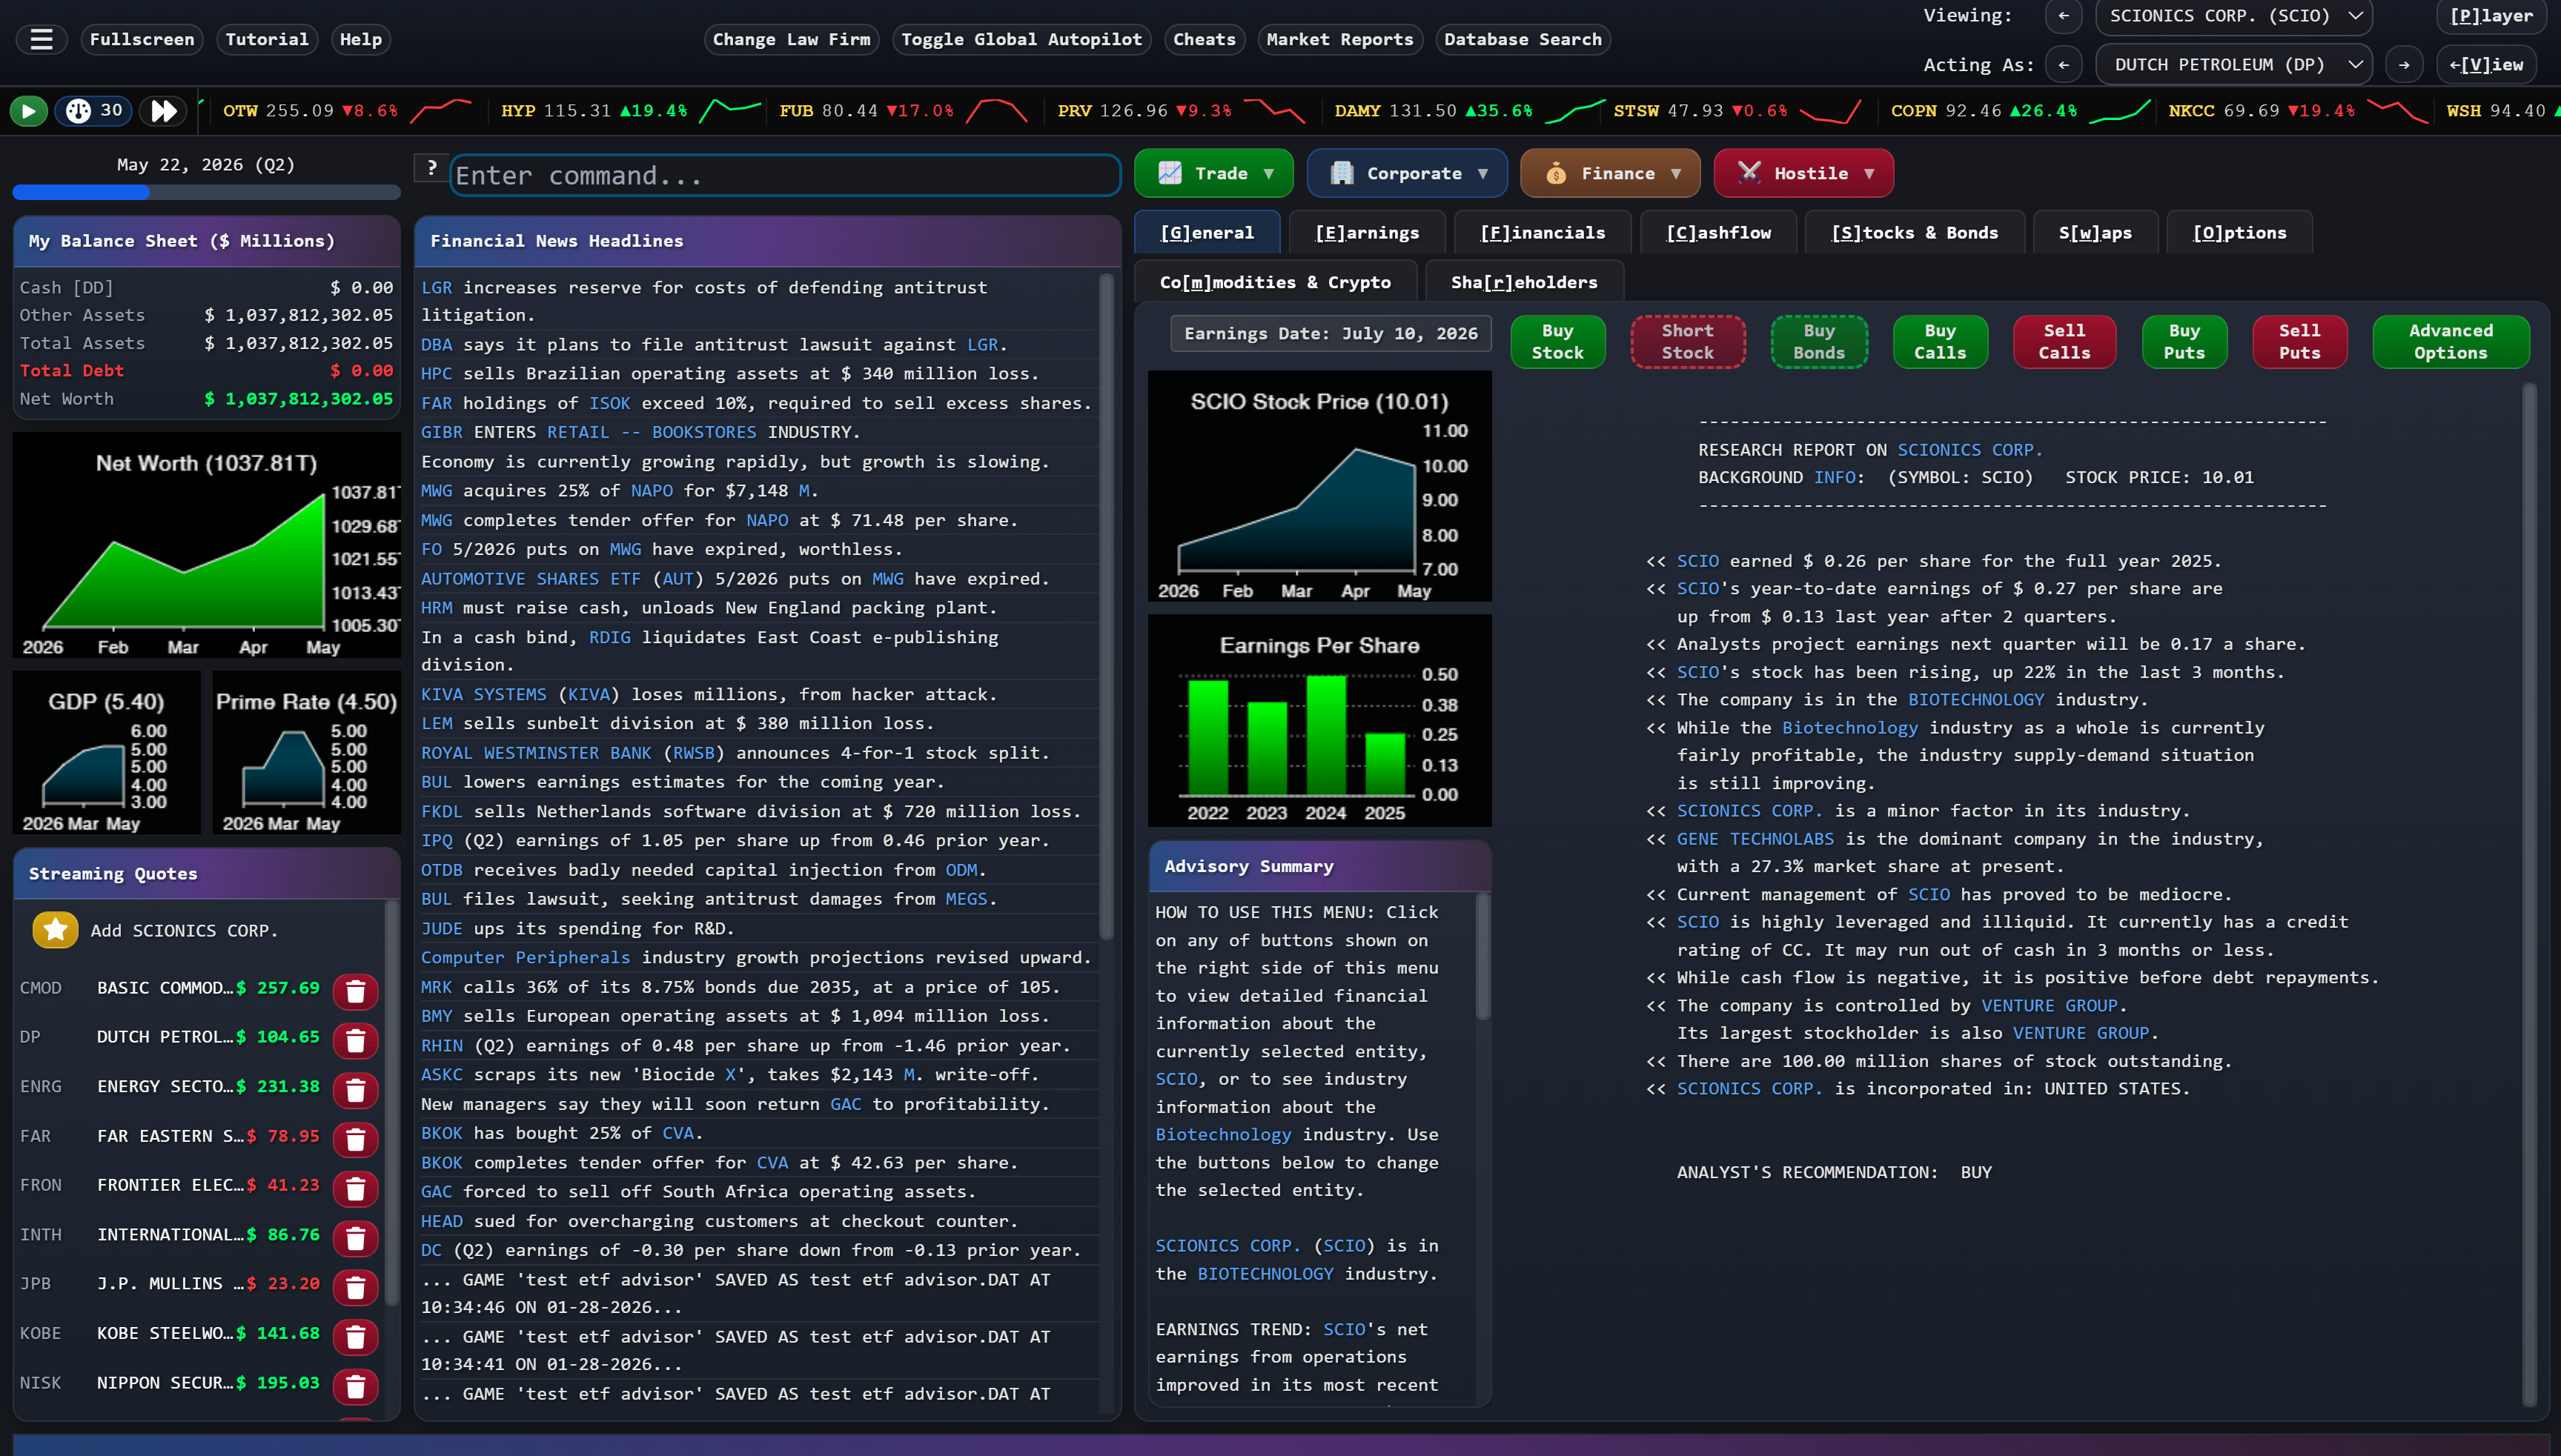Click the Buy Stock button
This screenshot has height=1456, width=2561.
[x=1557, y=342]
